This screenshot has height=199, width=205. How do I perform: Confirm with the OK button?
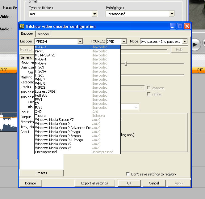pos(129,183)
